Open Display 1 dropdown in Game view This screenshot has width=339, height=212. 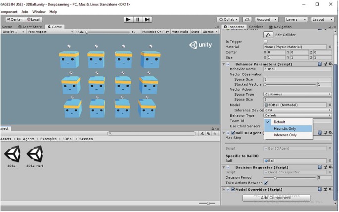point(13,32)
